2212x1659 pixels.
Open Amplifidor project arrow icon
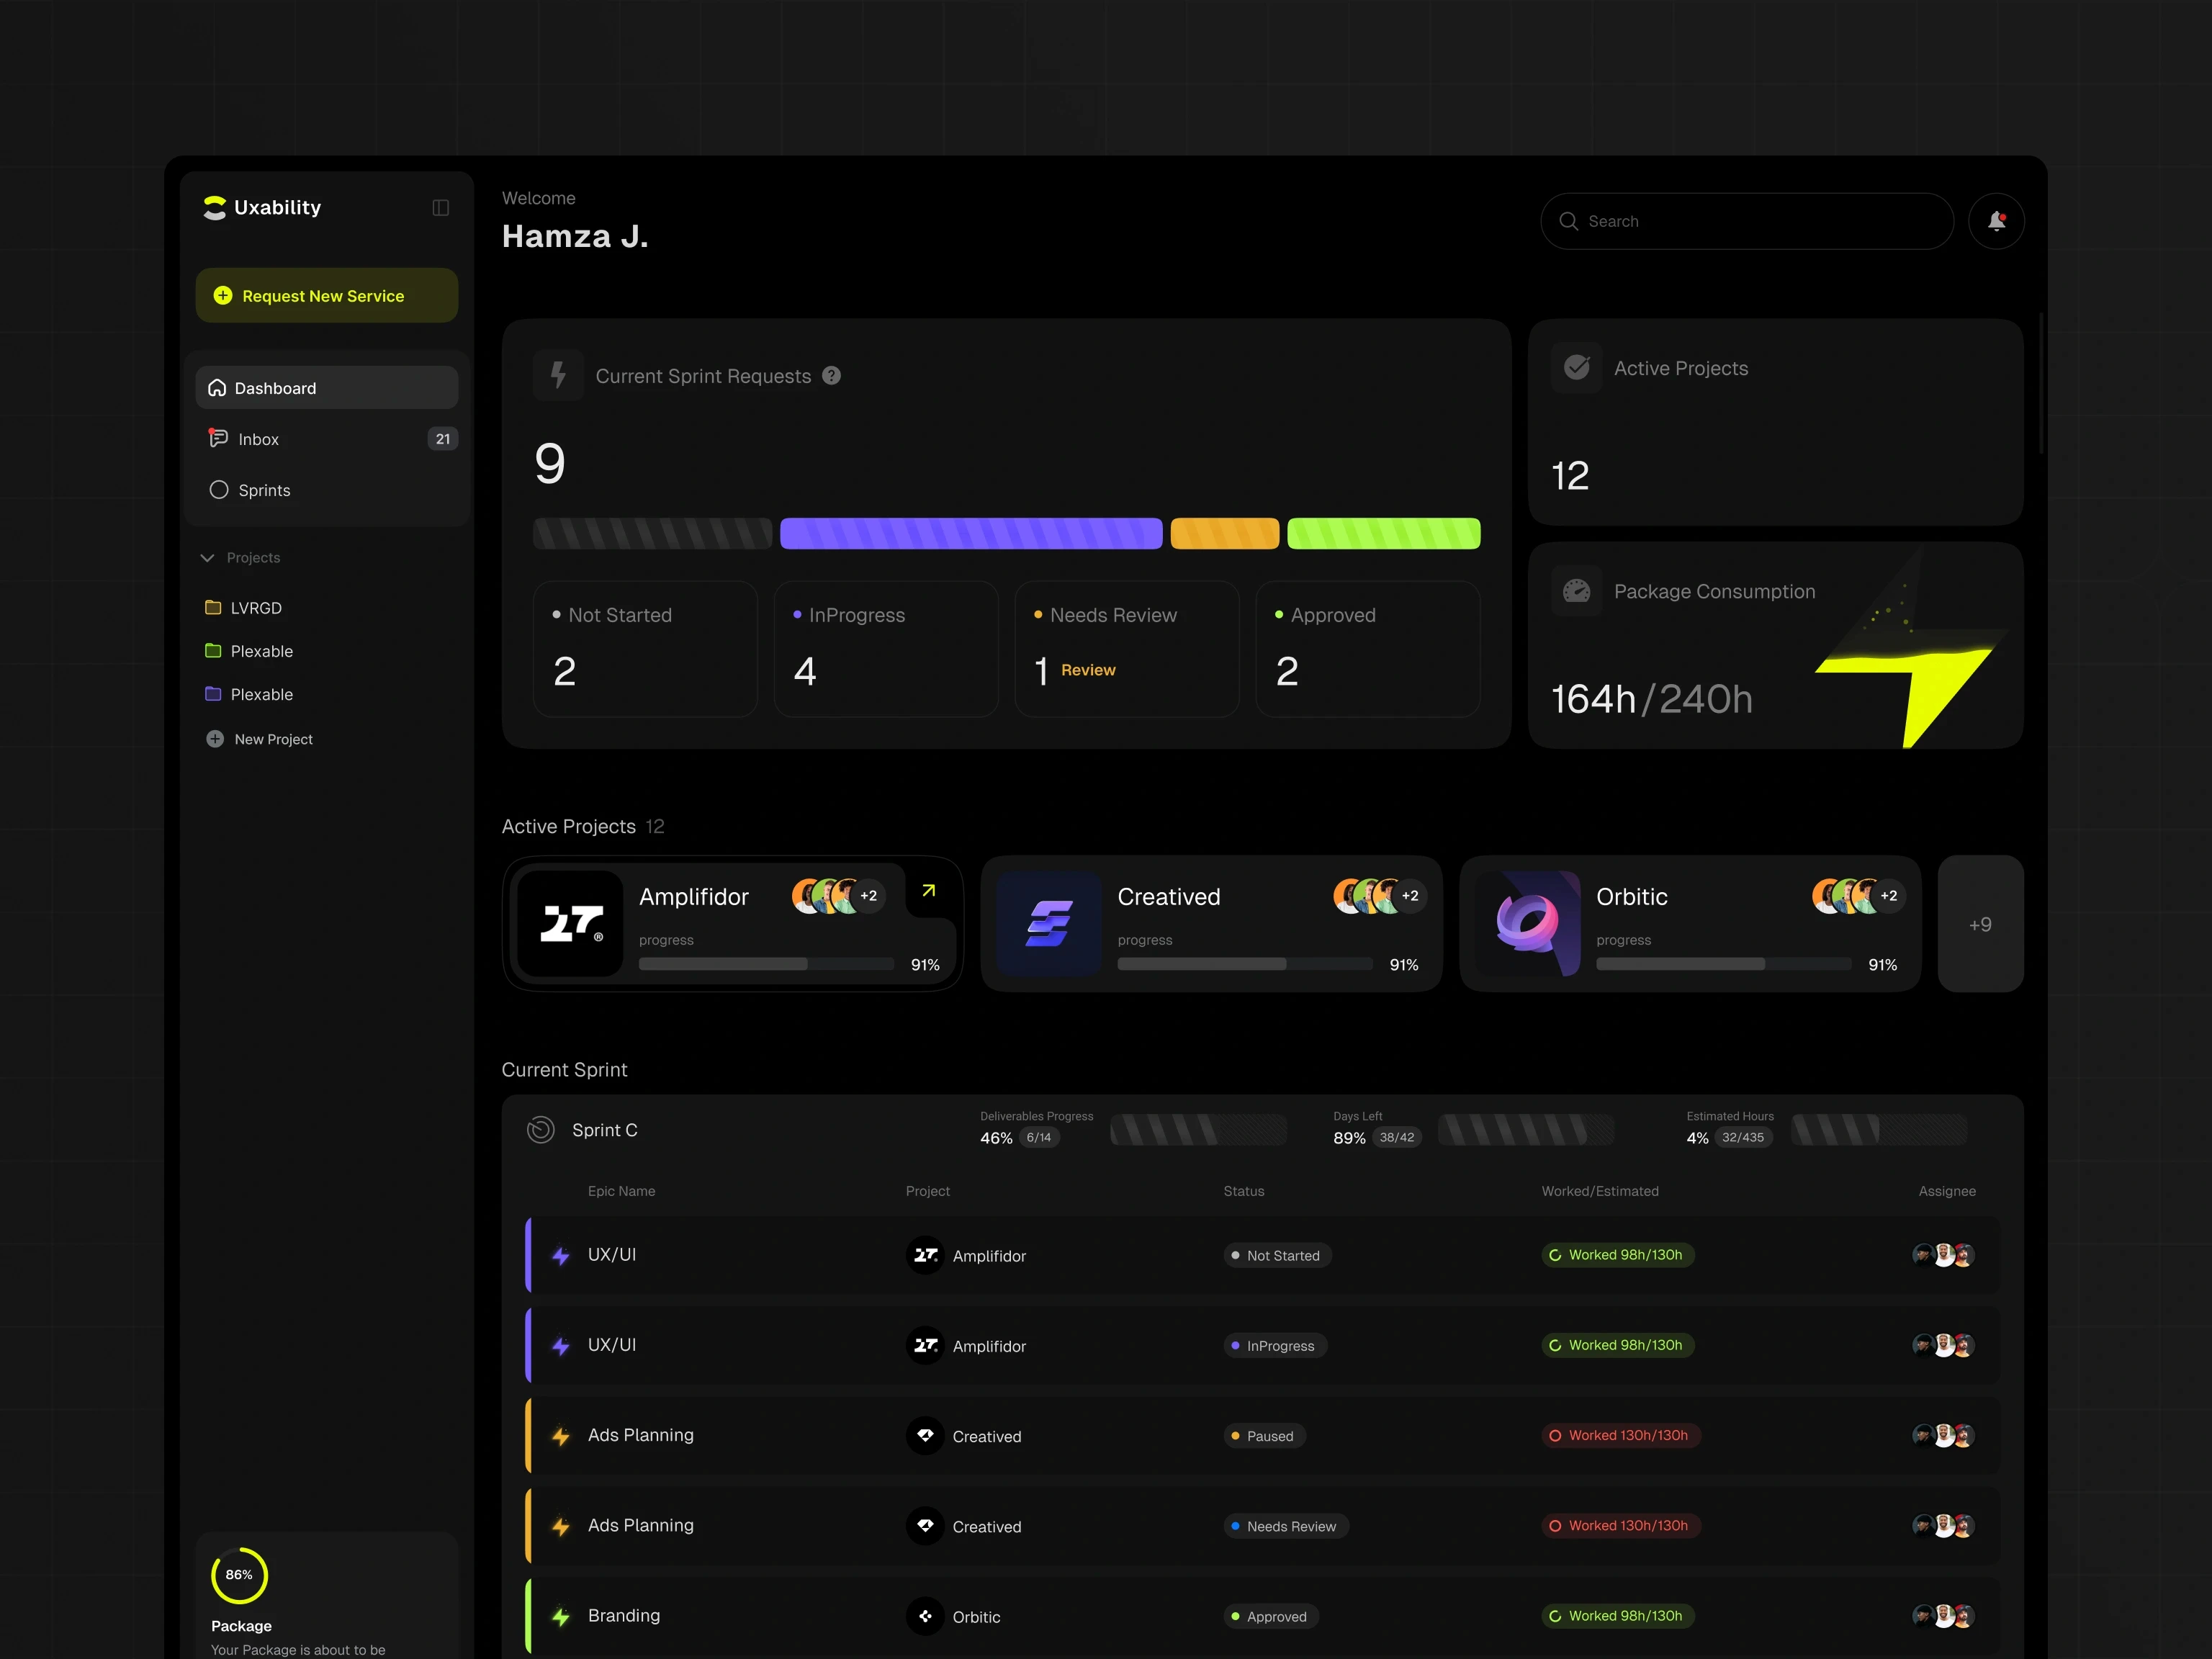tap(928, 890)
